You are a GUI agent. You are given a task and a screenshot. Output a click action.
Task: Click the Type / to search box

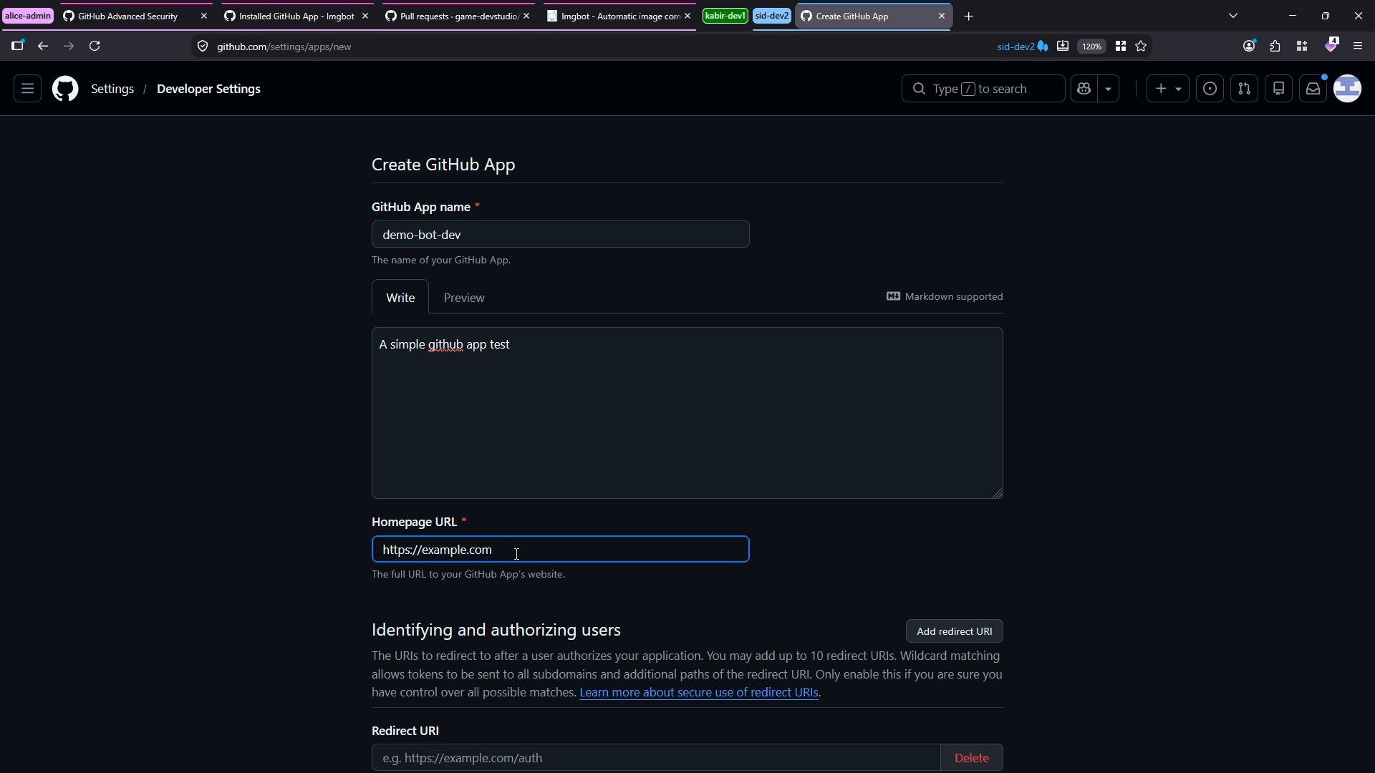point(983,89)
